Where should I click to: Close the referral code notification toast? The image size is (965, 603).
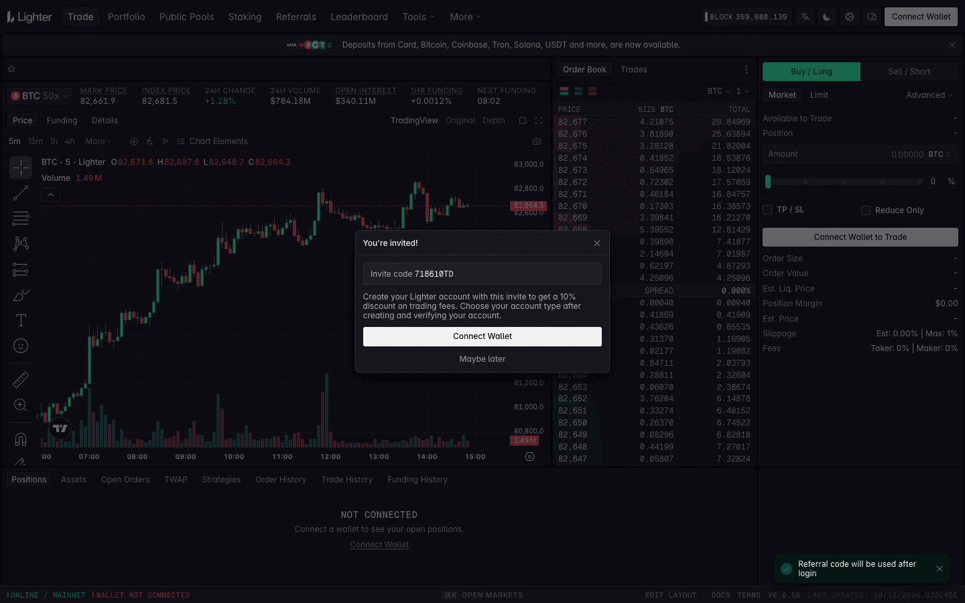(940, 569)
